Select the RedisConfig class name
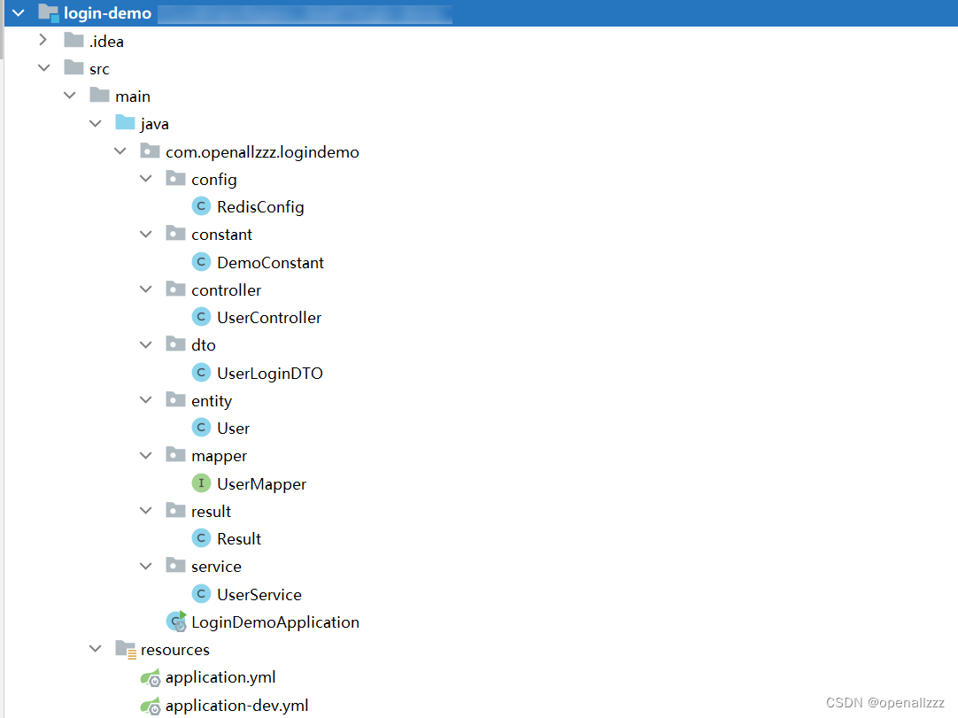The image size is (958, 718). pyautogui.click(x=260, y=207)
